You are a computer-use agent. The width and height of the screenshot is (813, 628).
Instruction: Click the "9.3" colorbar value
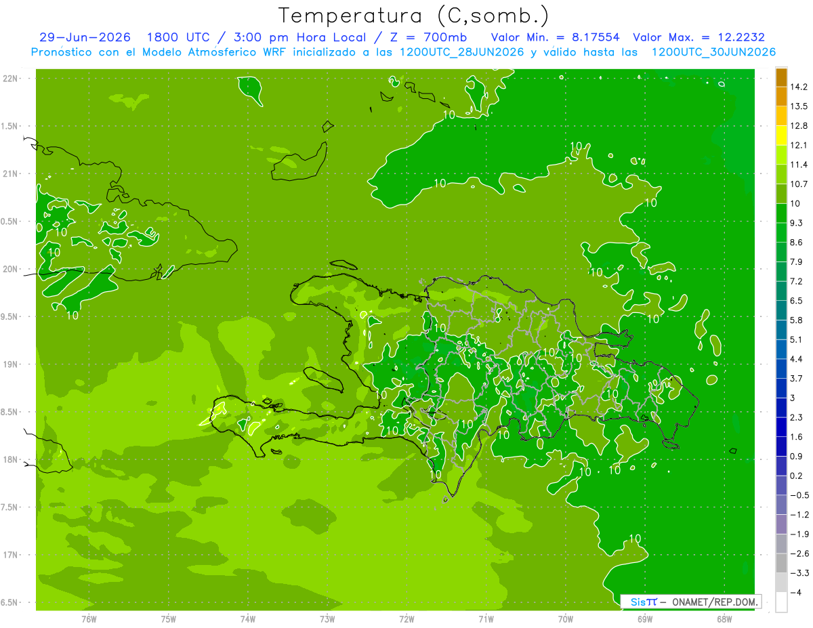pos(796,223)
